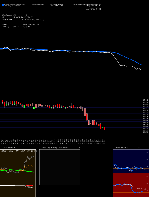Click the end of the white price line
Screen dimensions: 149x197
click(x=141, y=70)
